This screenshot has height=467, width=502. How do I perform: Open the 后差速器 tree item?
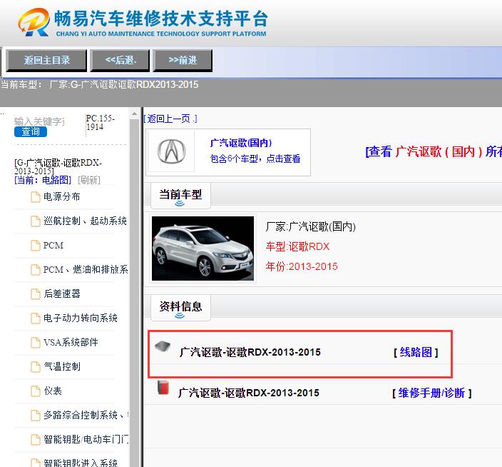tap(62, 293)
